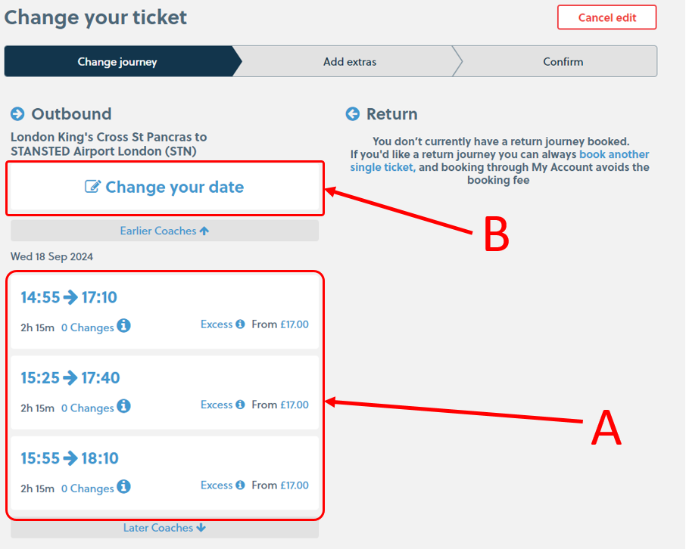Select the 15:25 departure option

click(164, 390)
